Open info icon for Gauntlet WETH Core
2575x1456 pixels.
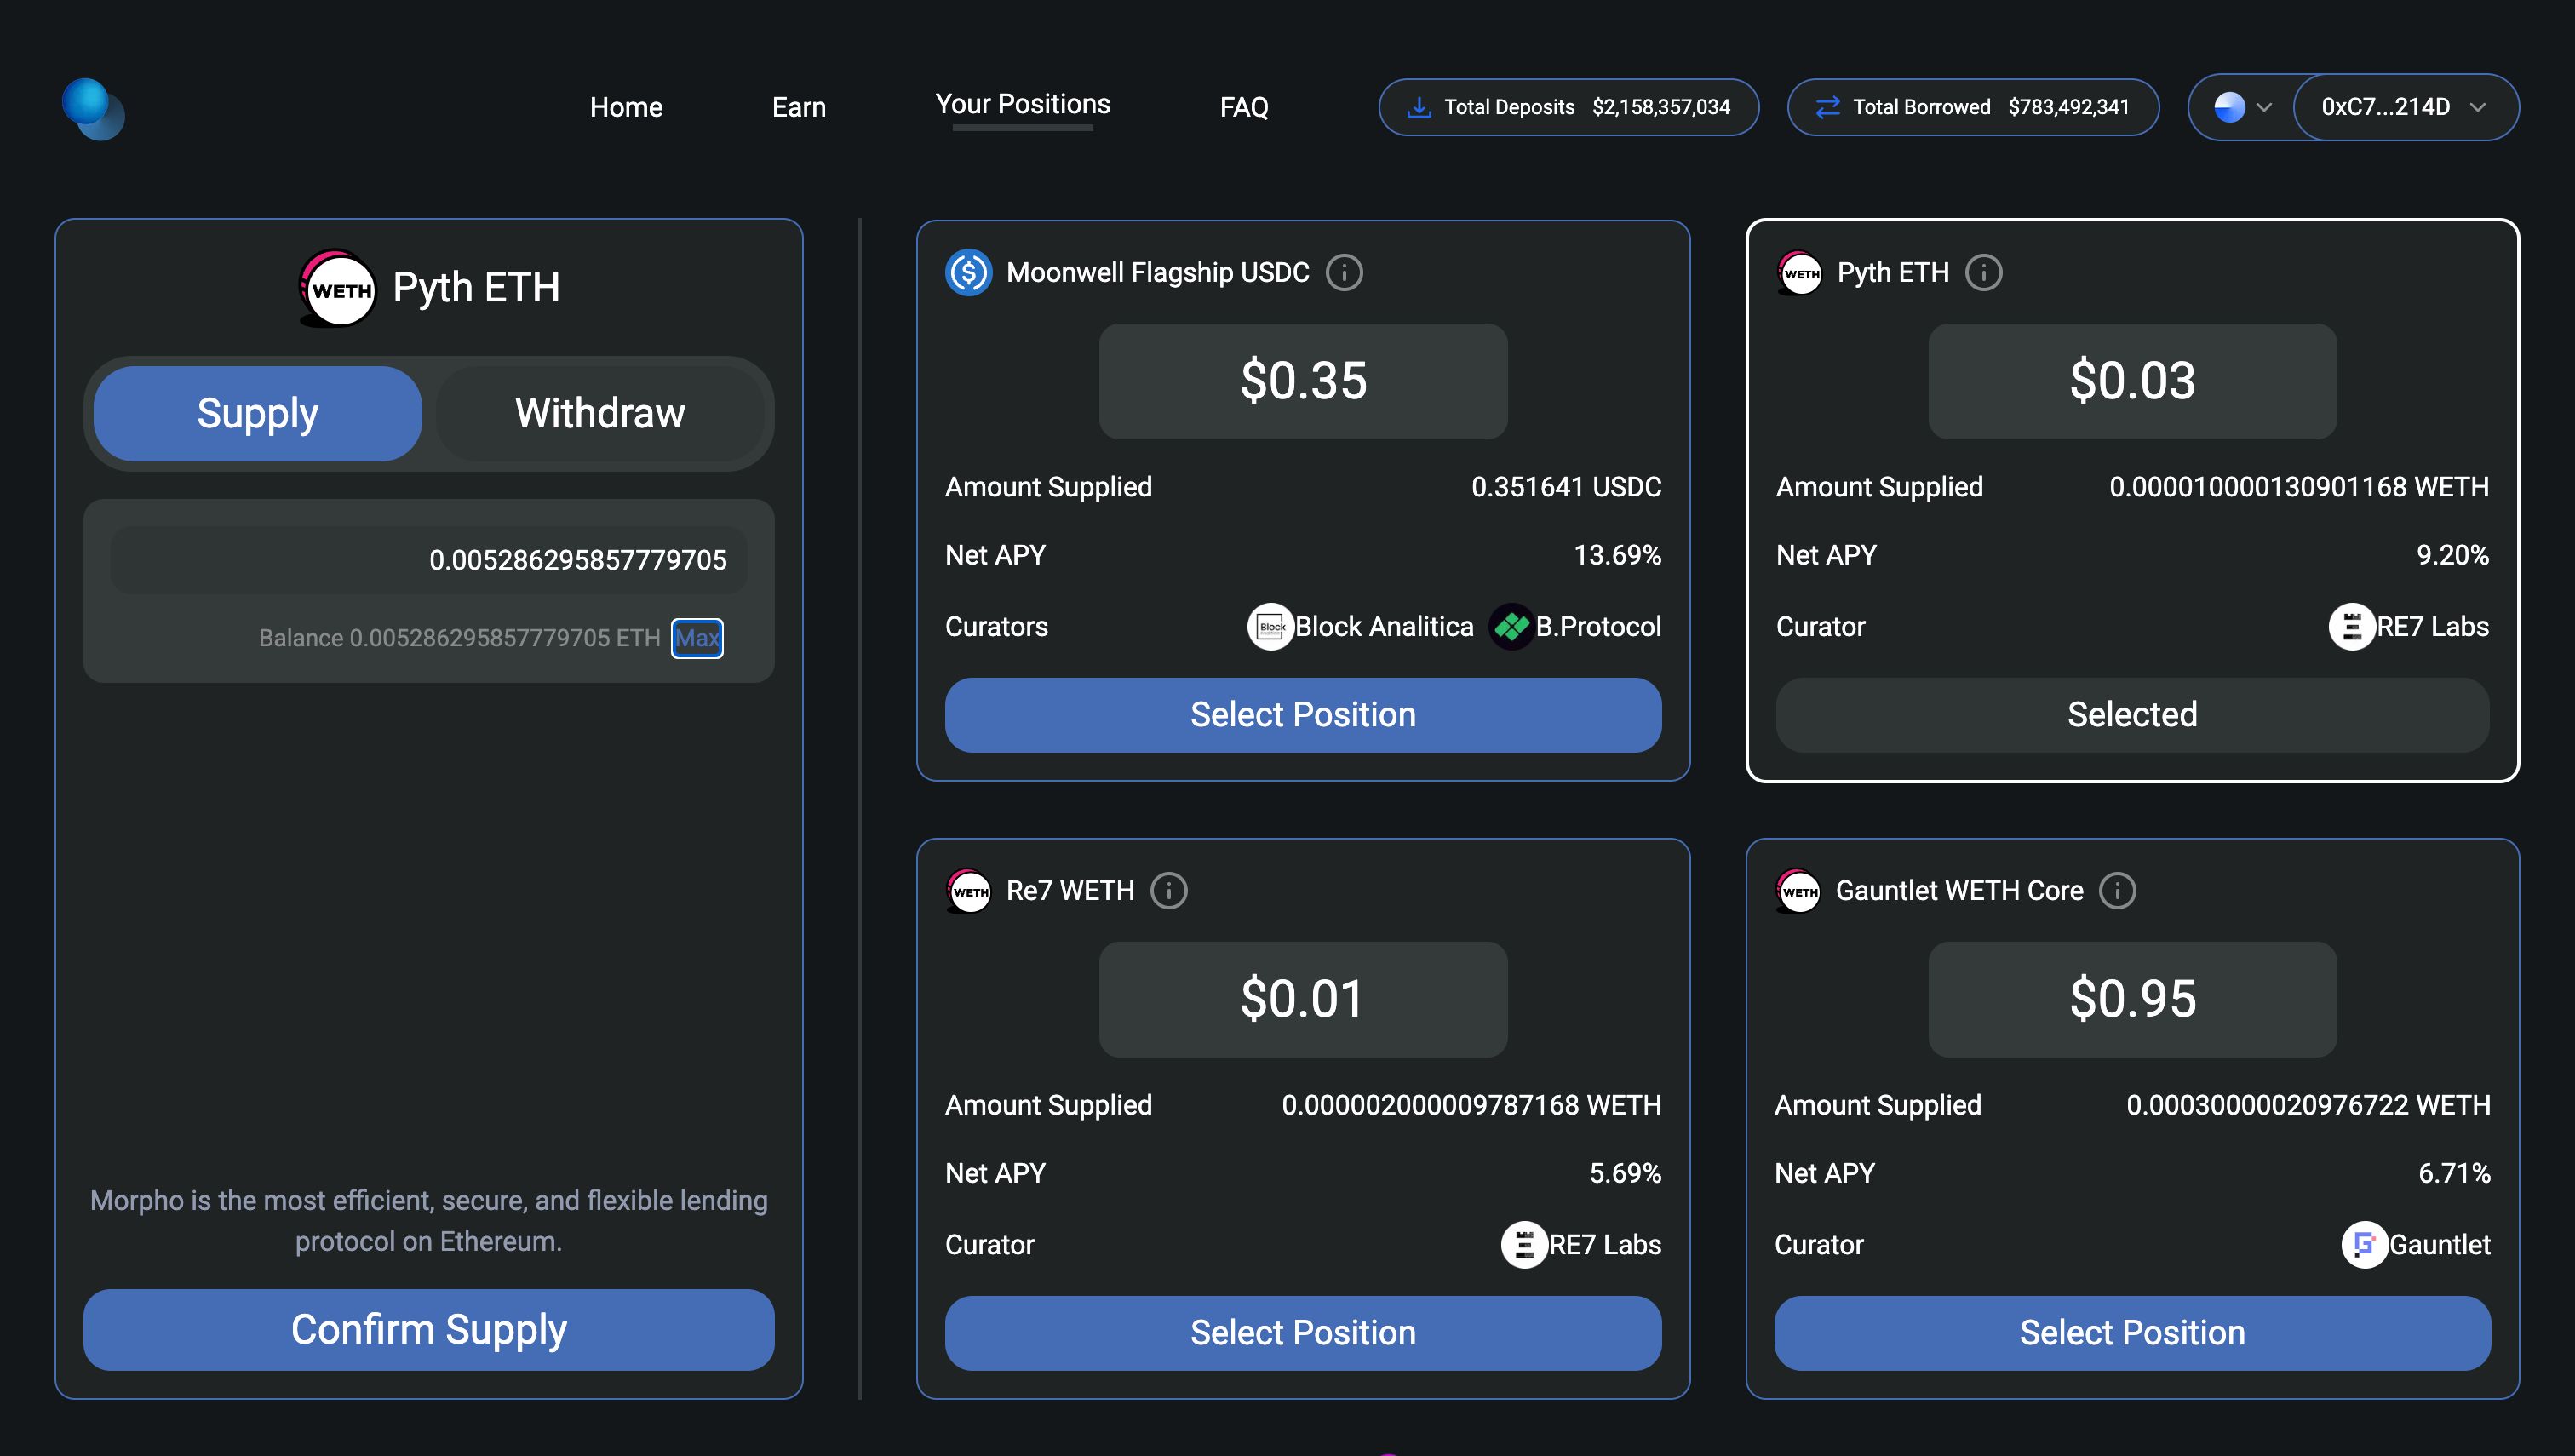pos(2116,890)
